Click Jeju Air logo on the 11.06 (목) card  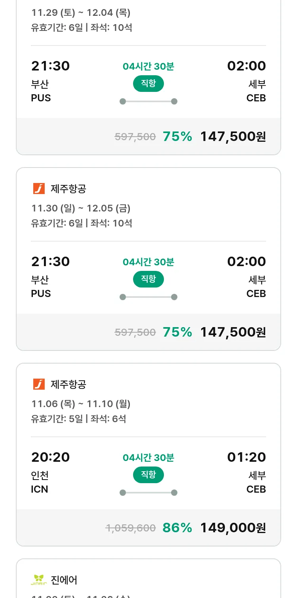click(39, 384)
